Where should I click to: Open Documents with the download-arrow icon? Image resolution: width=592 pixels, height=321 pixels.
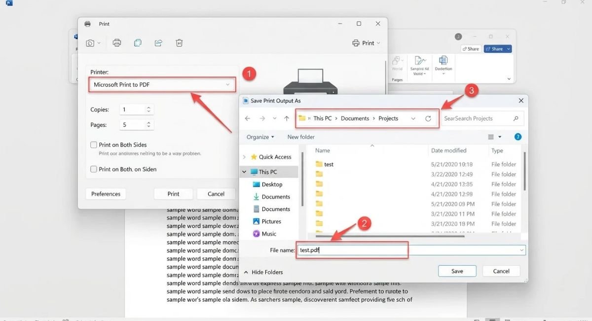point(271,197)
